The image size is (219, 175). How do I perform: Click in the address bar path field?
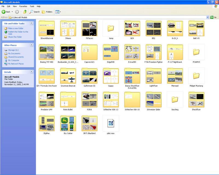click(x=108, y=17)
